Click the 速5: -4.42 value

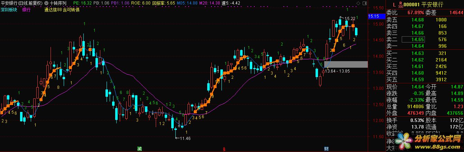coord(231,3)
